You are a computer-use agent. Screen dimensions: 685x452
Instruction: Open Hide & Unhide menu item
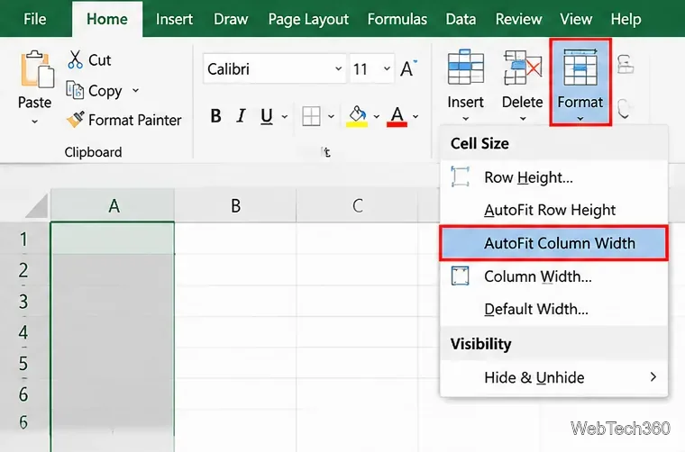tap(554, 377)
